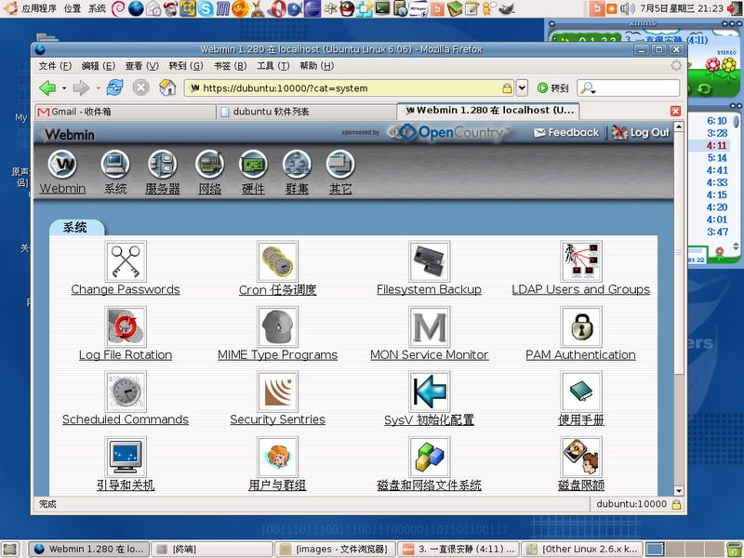Select the Webmin category icon

click(x=62, y=165)
